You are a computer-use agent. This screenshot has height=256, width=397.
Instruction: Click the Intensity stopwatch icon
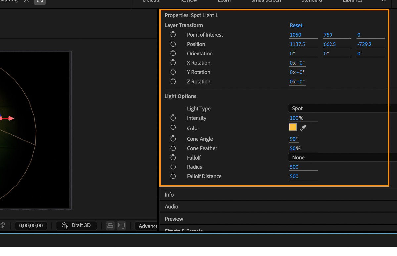click(173, 118)
